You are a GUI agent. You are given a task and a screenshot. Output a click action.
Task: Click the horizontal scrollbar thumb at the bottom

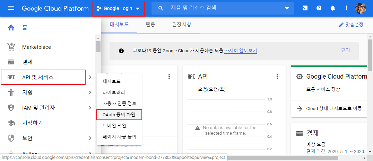pyautogui.click(x=283, y=158)
